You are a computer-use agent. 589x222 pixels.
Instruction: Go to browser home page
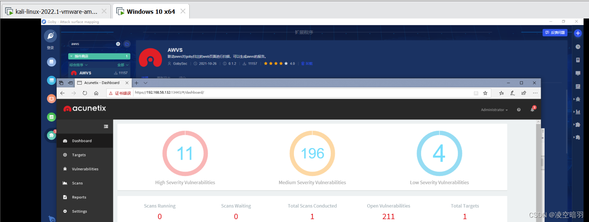[96, 93]
